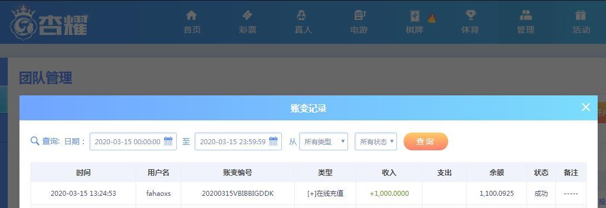This screenshot has width=606, height=208.
Task: Click the [+]在线充值 type cell
Action: [325, 194]
